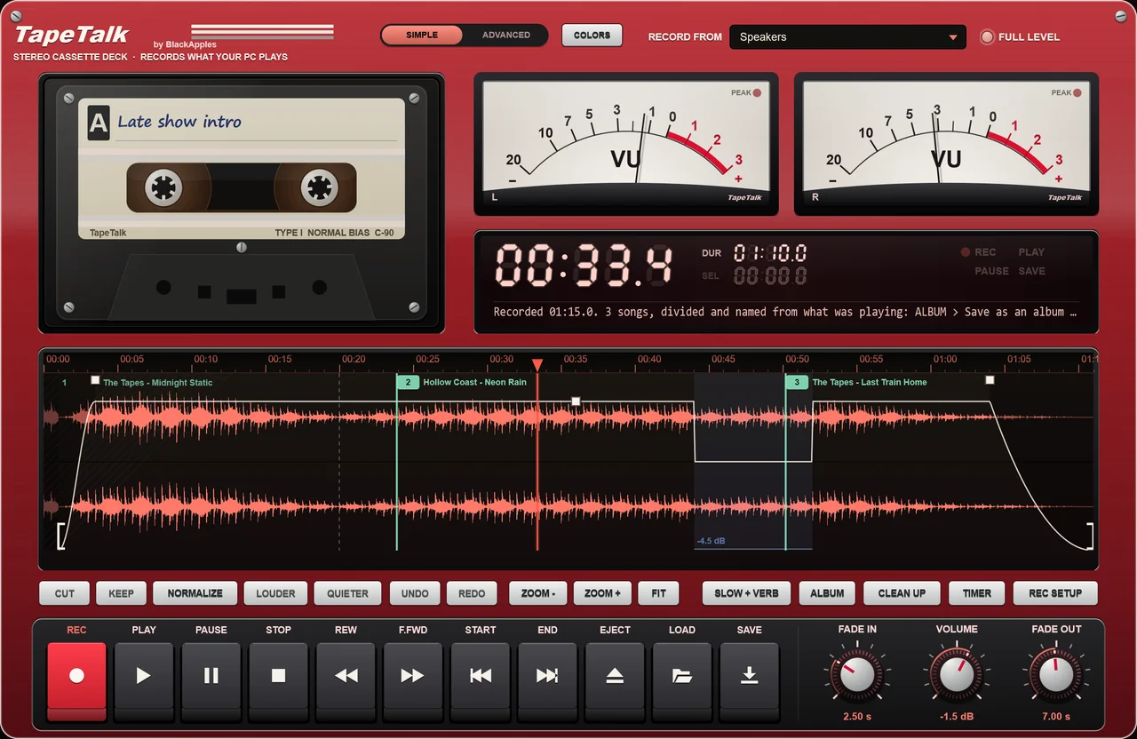Click the TapeTalk logo
Viewport: 1137px width, 739px height.
coord(72,36)
